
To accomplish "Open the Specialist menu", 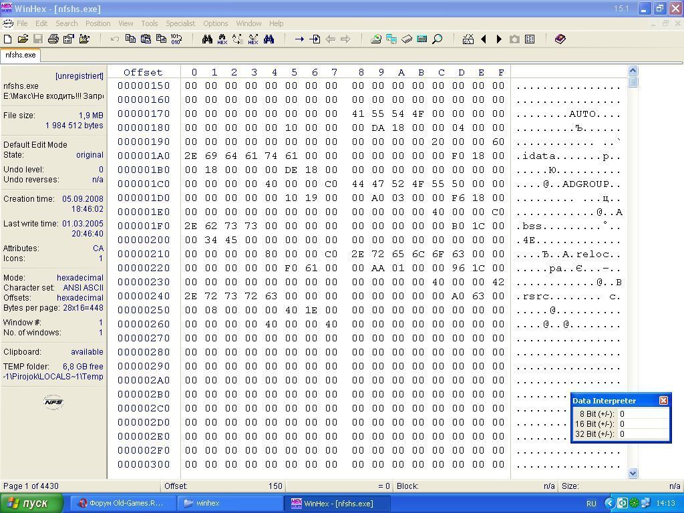I will pos(180,23).
